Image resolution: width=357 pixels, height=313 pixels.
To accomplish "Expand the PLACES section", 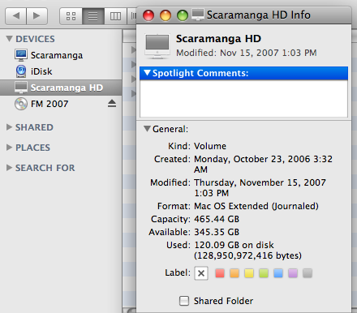I will pyautogui.click(x=9, y=148).
